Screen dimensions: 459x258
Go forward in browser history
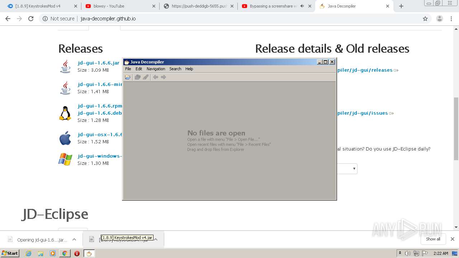click(19, 19)
